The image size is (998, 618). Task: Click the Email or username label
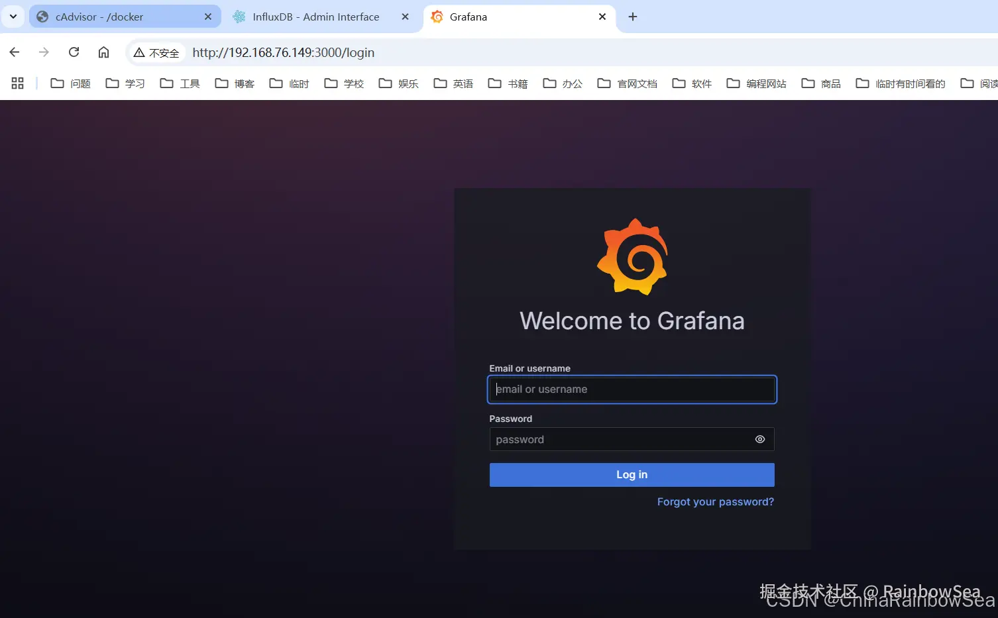click(x=530, y=368)
